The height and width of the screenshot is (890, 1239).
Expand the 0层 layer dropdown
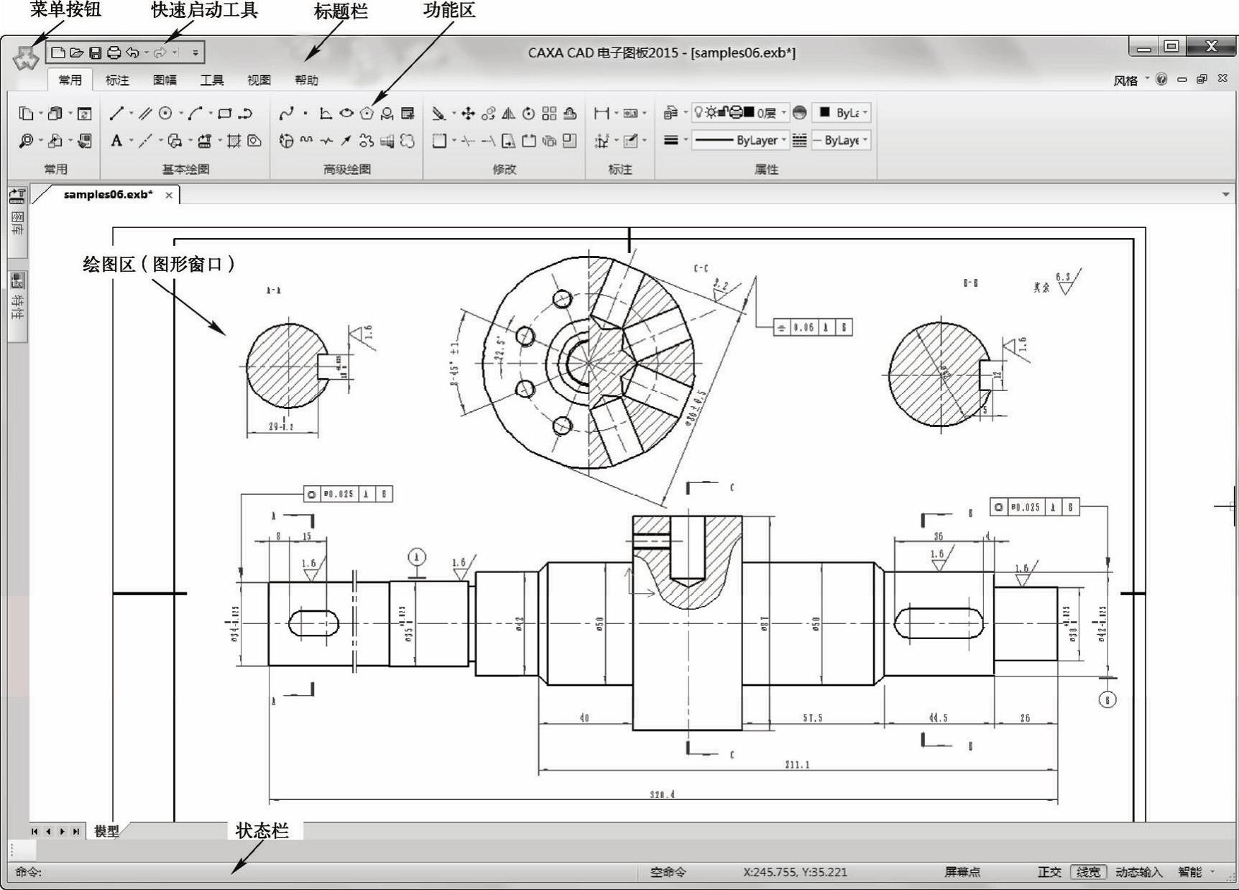(783, 113)
